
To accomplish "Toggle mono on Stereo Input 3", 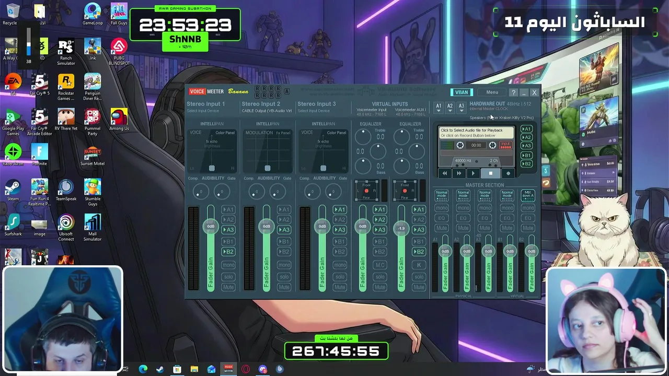I will point(340,265).
